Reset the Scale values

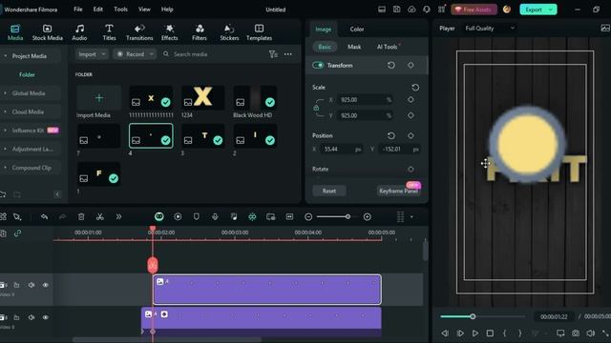click(x=415, y=87)
